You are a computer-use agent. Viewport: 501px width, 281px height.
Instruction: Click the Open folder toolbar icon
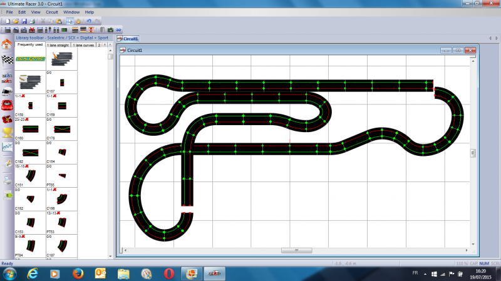tap(14, 21)
